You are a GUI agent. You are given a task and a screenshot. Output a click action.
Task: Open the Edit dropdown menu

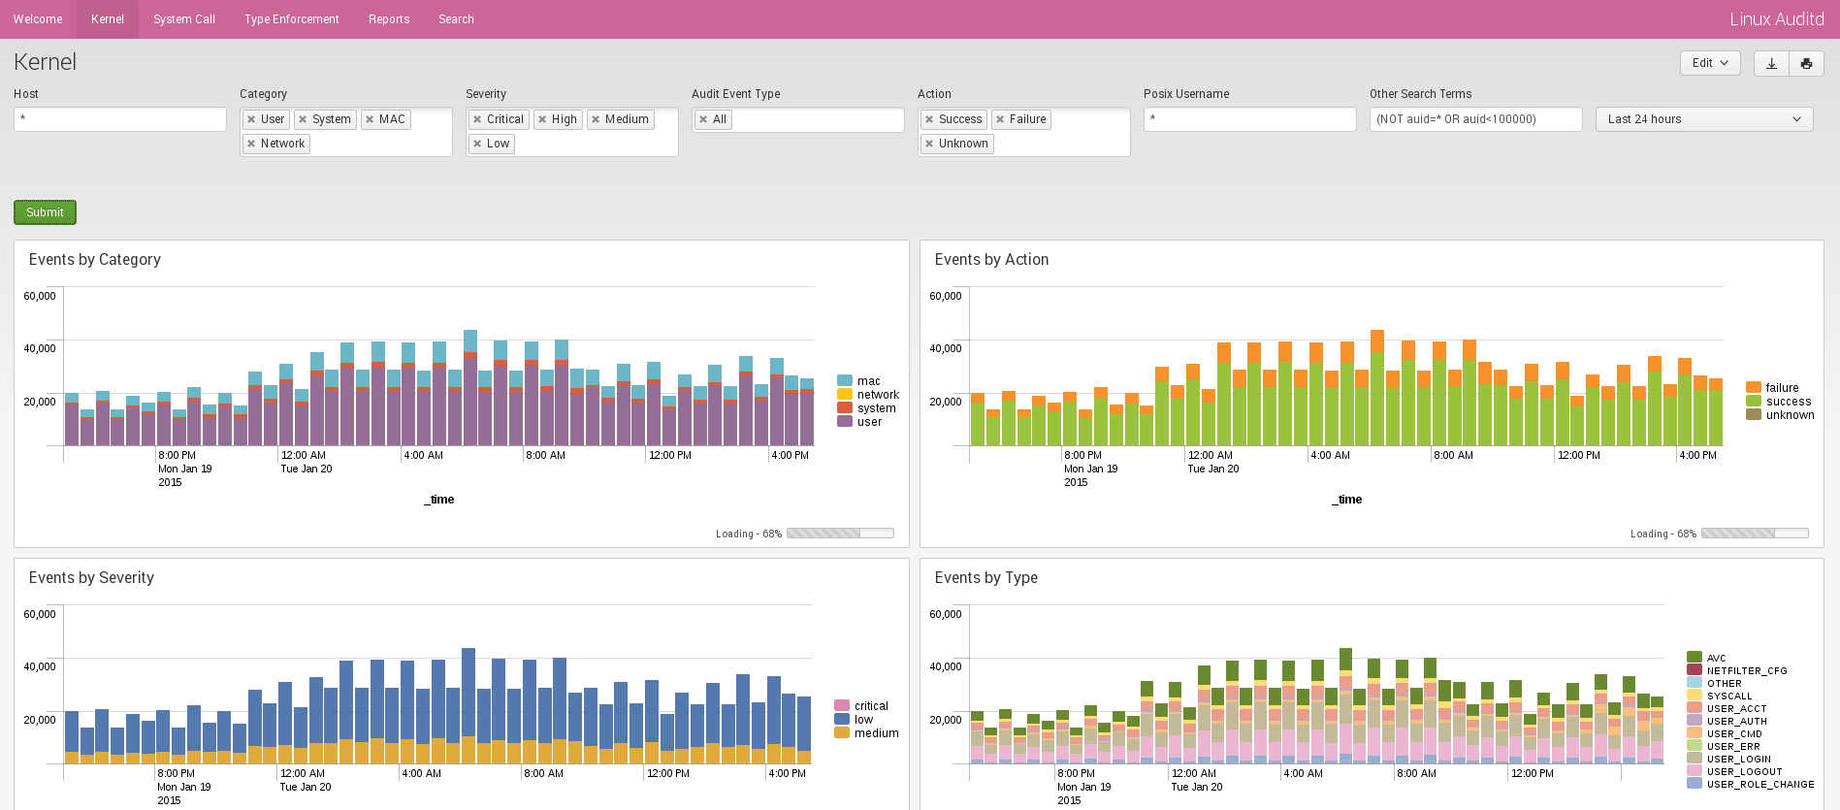1710,63
